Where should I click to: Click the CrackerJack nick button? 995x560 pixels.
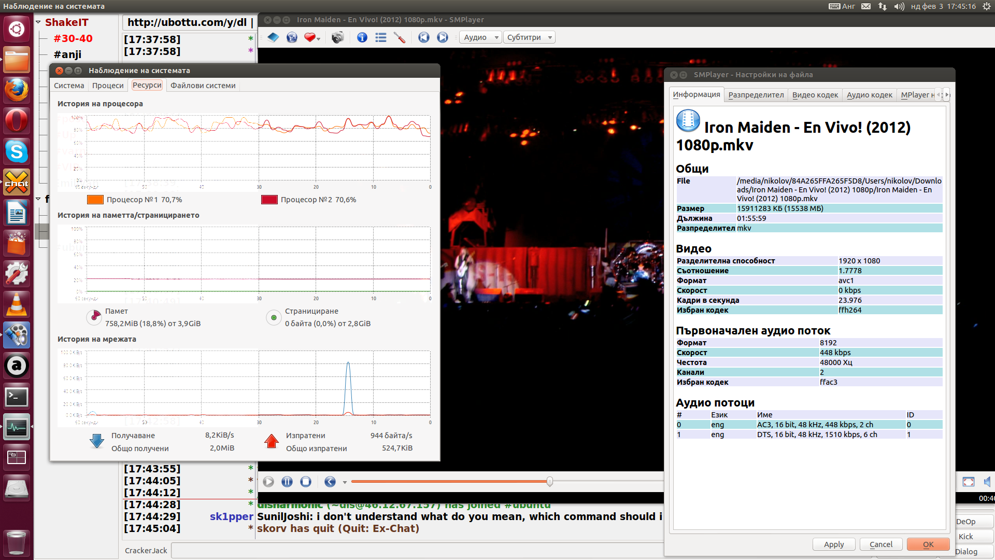tap(146, 551)
